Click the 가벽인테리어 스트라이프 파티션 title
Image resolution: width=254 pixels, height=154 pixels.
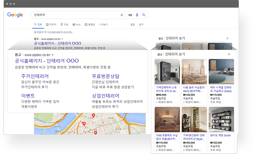point(167,89)
